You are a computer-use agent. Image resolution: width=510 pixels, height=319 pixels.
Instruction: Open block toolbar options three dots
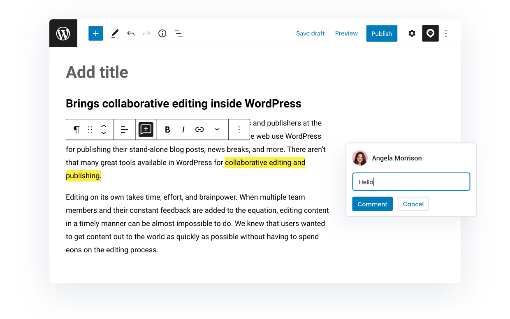pos(239,130)
